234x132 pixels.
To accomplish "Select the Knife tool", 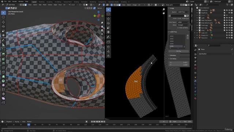I will [x=3, y=72].
